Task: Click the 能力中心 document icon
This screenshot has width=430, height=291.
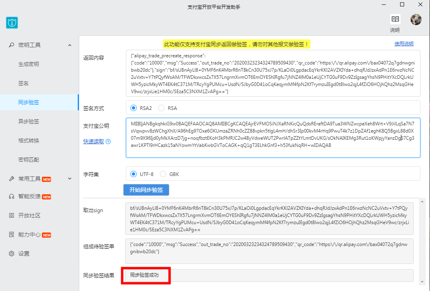Action: (x=12, y=234)
